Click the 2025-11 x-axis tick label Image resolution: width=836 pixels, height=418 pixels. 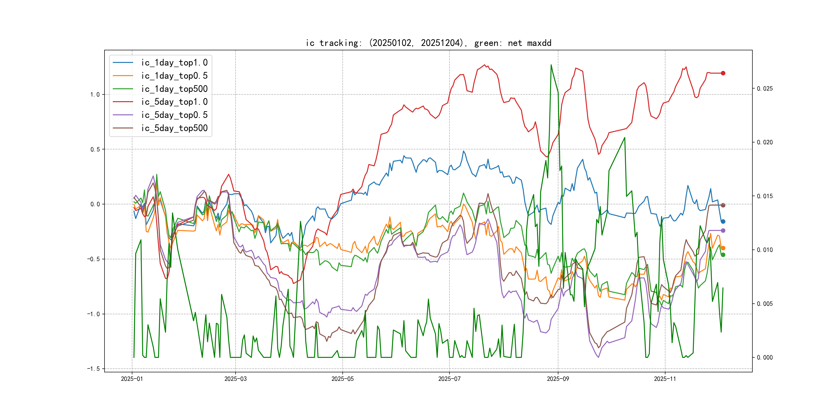click(x=665, y=379)
